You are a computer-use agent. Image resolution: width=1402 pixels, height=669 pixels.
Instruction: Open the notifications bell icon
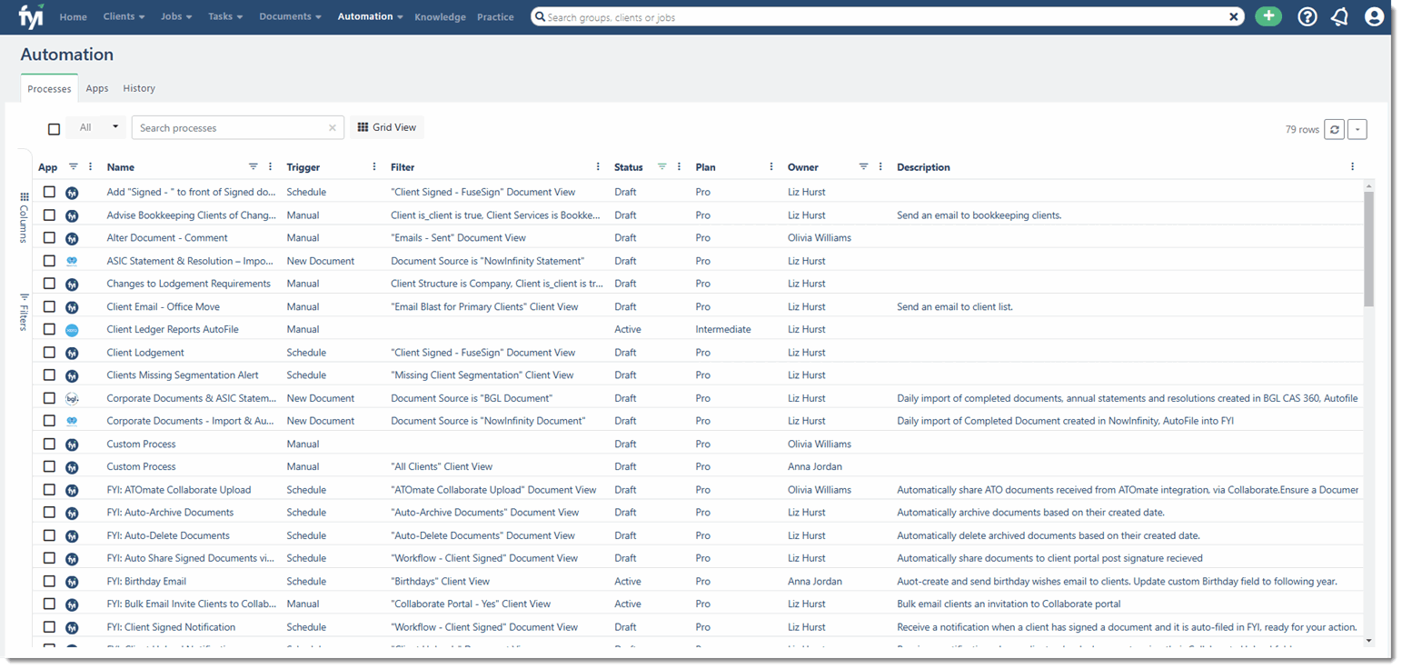1339,16
